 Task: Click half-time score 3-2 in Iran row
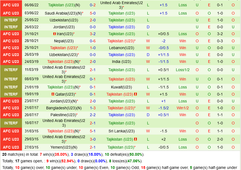pos(220,34)
